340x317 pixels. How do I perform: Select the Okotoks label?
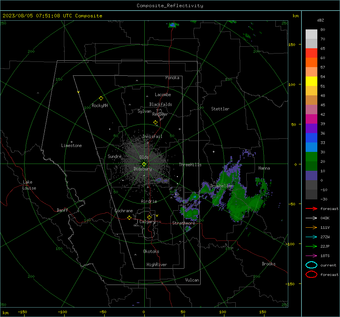coord(151,251)
